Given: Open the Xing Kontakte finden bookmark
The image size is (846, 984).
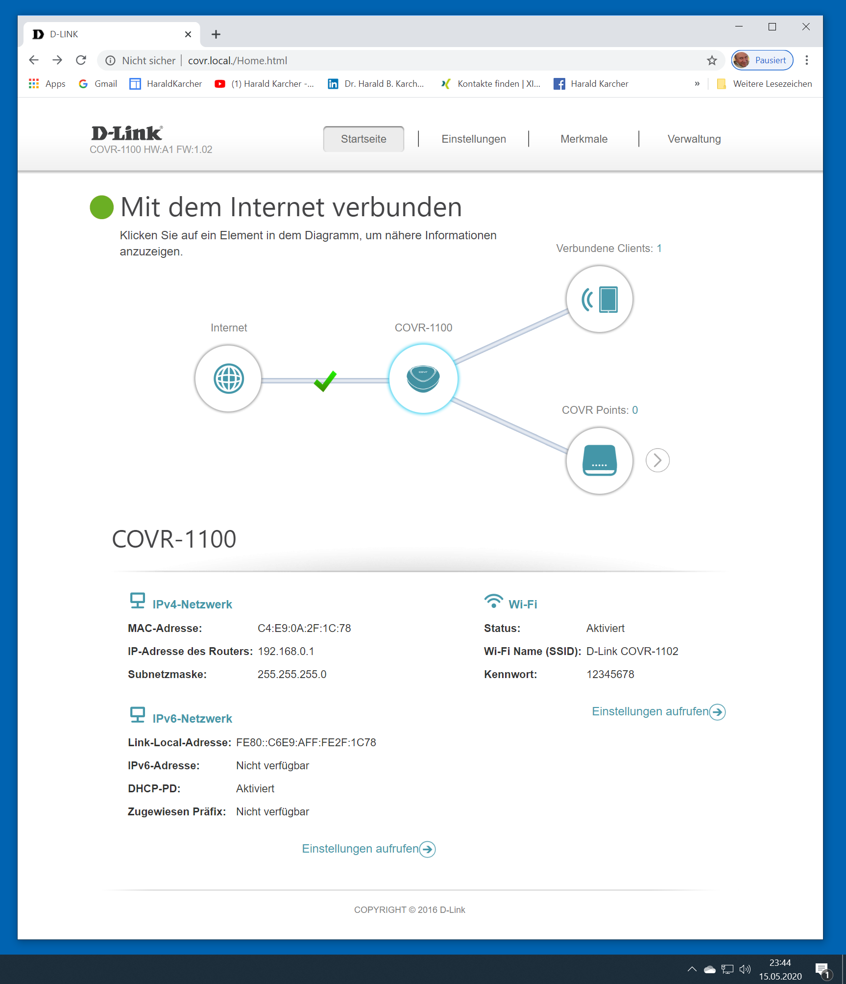Looking at the screenshot, I should point(490,84).
